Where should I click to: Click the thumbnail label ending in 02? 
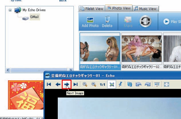tap(142, 67)
